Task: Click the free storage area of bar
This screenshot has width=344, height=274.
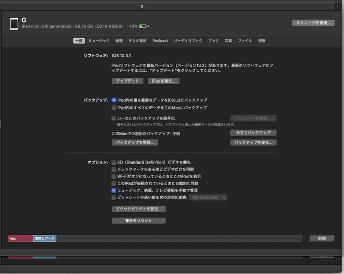Action: (179, 238)
